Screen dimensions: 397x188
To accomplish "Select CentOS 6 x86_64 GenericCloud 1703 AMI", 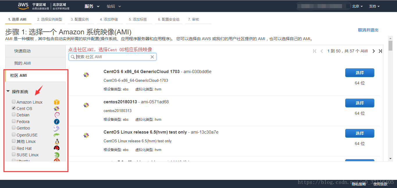I will point(360,73).
